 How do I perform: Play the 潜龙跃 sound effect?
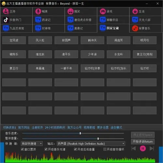click(x=40, y=54)
